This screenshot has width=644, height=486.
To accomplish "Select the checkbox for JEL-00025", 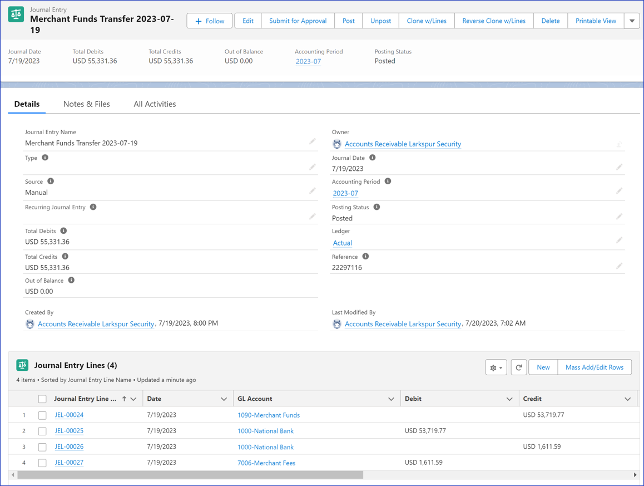I will 42,431.
